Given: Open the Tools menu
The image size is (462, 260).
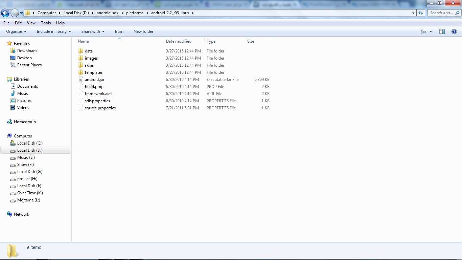Looking at the screenshot, I should coord(46,23).
